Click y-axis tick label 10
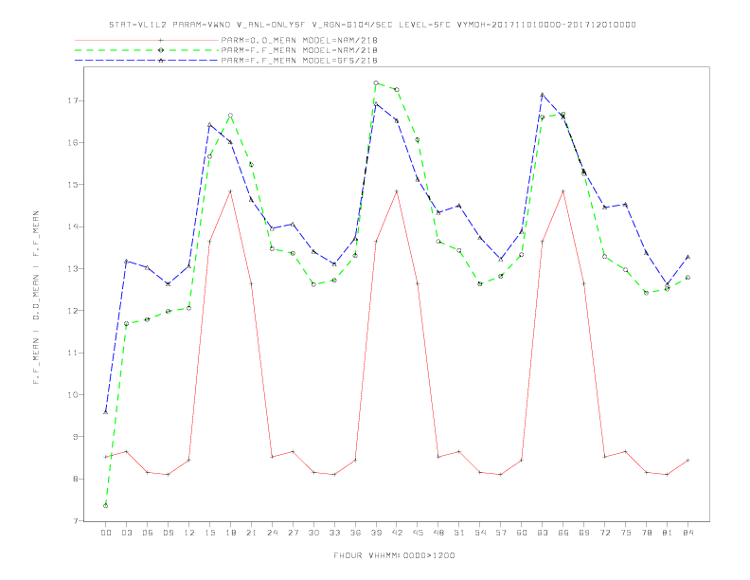Viewport: 750px width, 580px height. [73, 395]
